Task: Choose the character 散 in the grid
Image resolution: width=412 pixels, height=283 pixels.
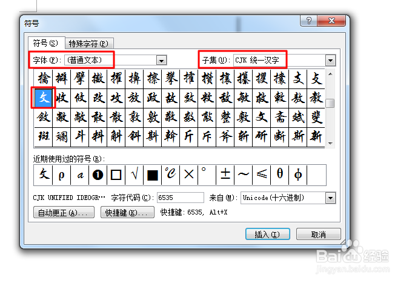Action: [116, 117]
